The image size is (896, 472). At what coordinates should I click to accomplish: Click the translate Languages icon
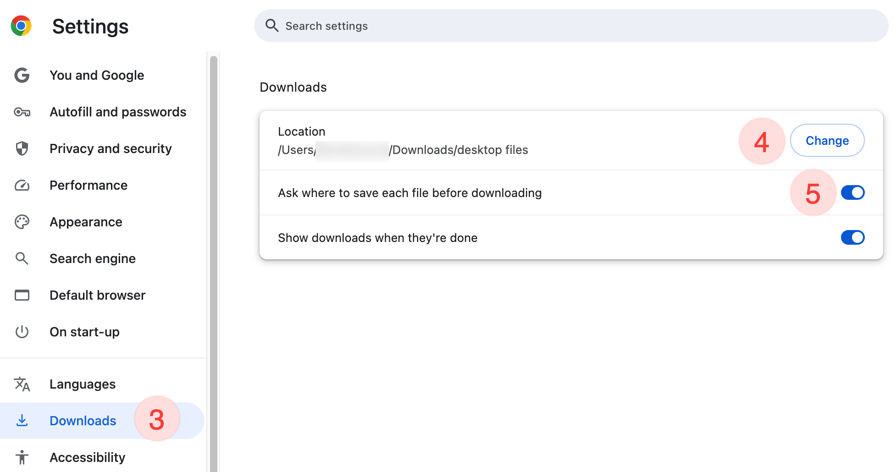pyautogui.click(x=22, y=384)
